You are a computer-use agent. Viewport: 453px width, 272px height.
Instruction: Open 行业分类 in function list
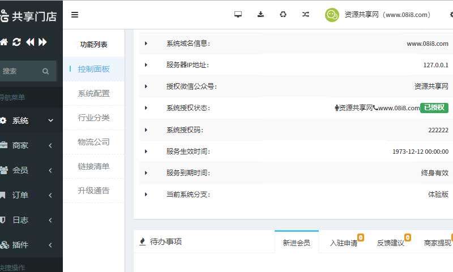point(93,118)
